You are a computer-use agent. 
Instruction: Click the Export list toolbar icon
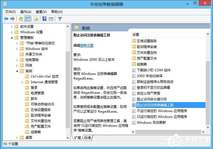point(36,19)
